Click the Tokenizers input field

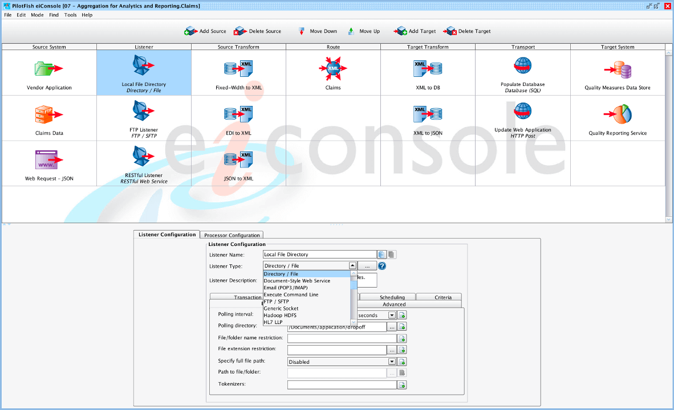(342, 385)
